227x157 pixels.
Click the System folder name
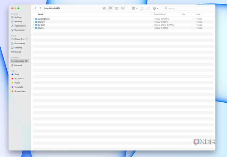pos(41,25)
